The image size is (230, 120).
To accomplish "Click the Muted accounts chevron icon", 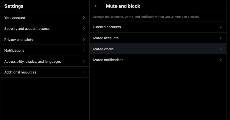I will pyautogui.click(x=220, y=38).
